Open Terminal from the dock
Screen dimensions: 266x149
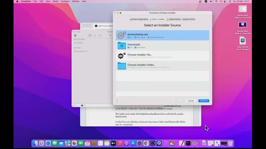188,143
